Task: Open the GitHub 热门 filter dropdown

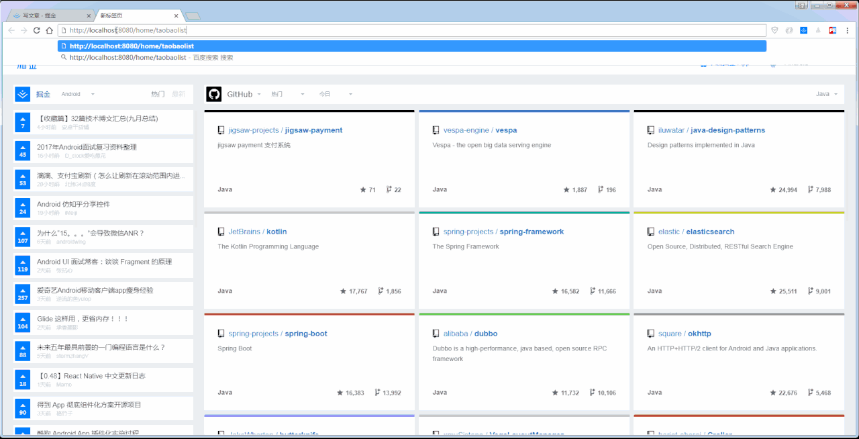Action: click(x=288, y=94)
